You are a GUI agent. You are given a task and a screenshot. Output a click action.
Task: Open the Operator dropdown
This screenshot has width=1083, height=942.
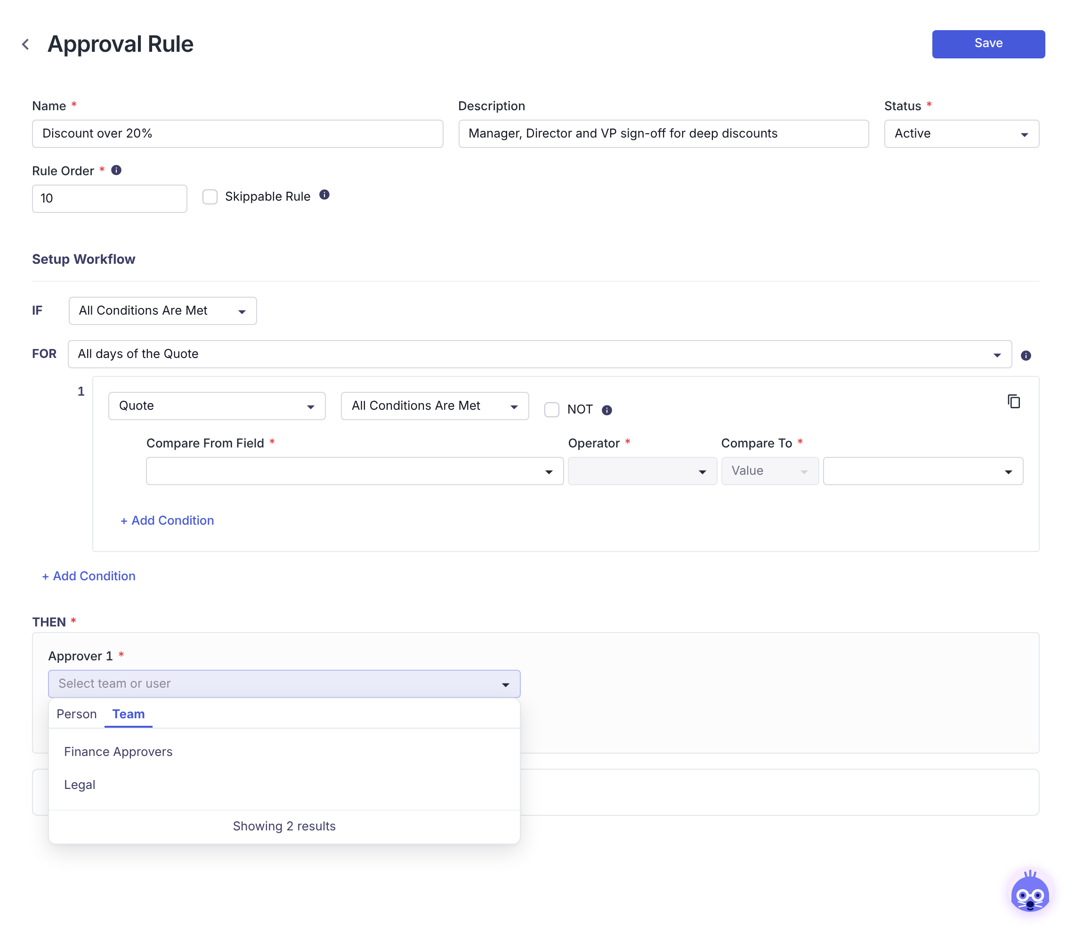coord(642,471)
